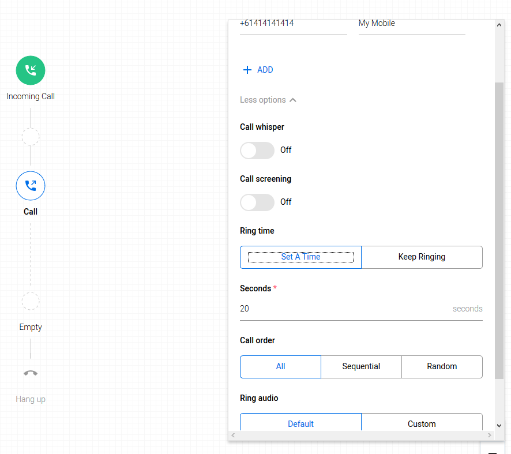The width and height of the screenshot is (511, 454).
Task: Click empty placeholder circle below Incoming Call
Action: (x=31, y=137)
